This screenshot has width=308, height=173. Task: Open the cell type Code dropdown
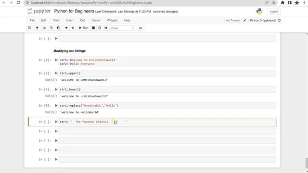[x=122, y=28]
